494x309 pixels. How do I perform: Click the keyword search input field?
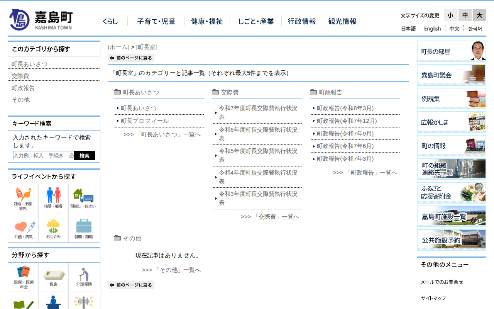click(44, 156)
